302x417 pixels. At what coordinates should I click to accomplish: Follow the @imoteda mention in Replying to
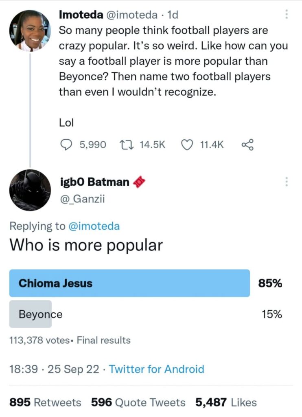pos(93,226)
